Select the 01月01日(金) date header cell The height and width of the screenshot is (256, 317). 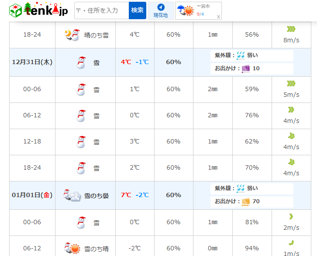[x=32, y=195]
